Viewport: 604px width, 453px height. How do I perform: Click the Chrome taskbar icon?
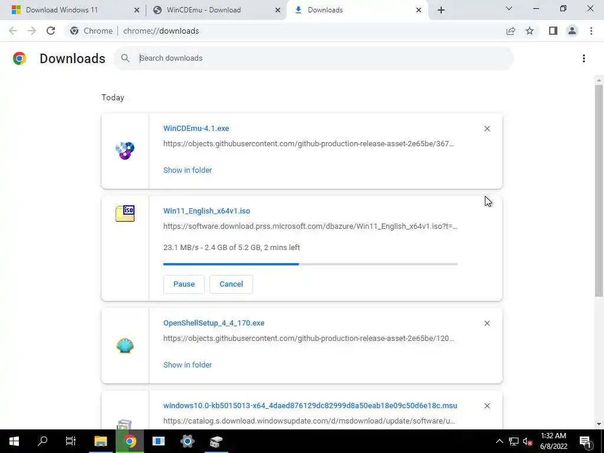point(130,441)
